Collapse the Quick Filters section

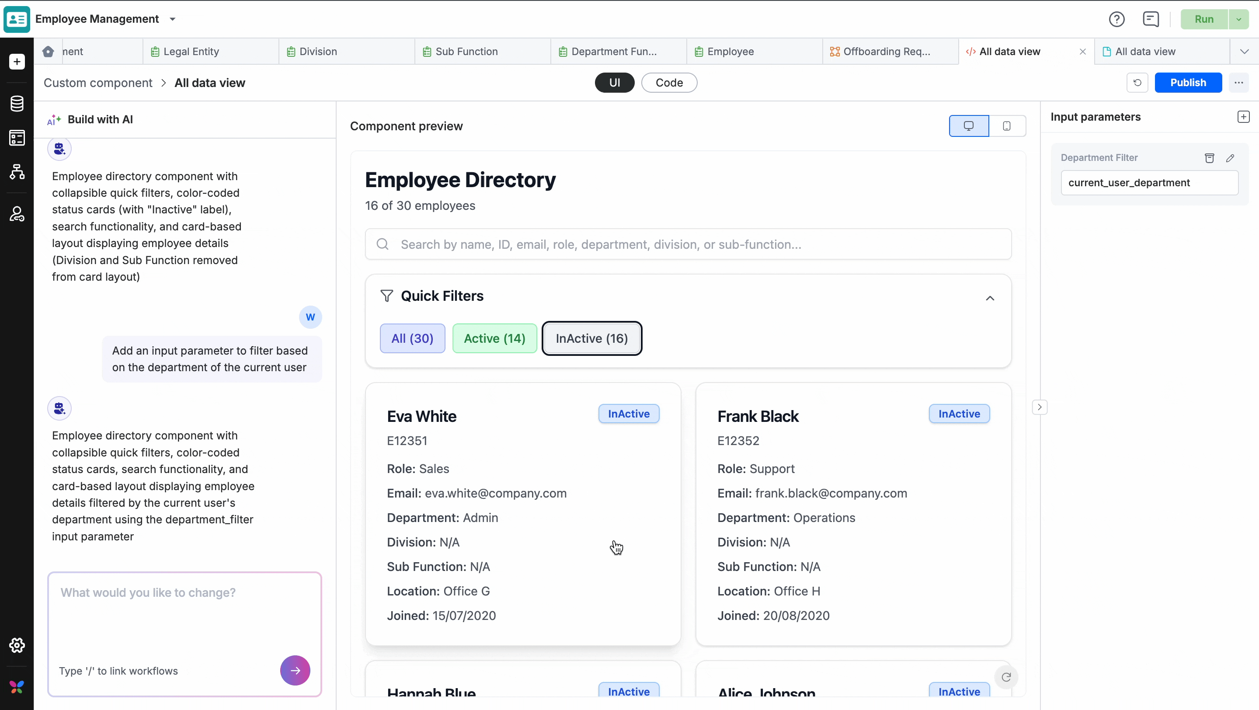990,298
